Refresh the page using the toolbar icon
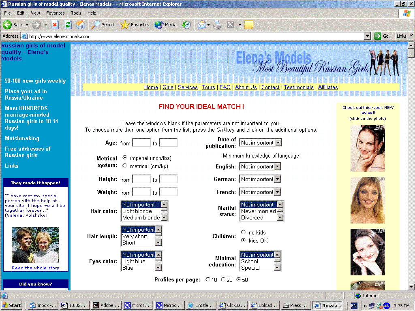Viewport: 415px width, 311px height. (68, 25)
